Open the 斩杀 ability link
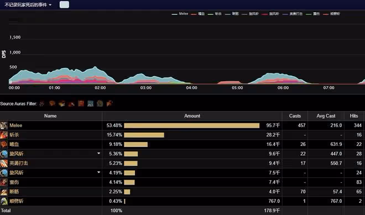The height and width of the screenshot is (215, 365). pos(14,135)
